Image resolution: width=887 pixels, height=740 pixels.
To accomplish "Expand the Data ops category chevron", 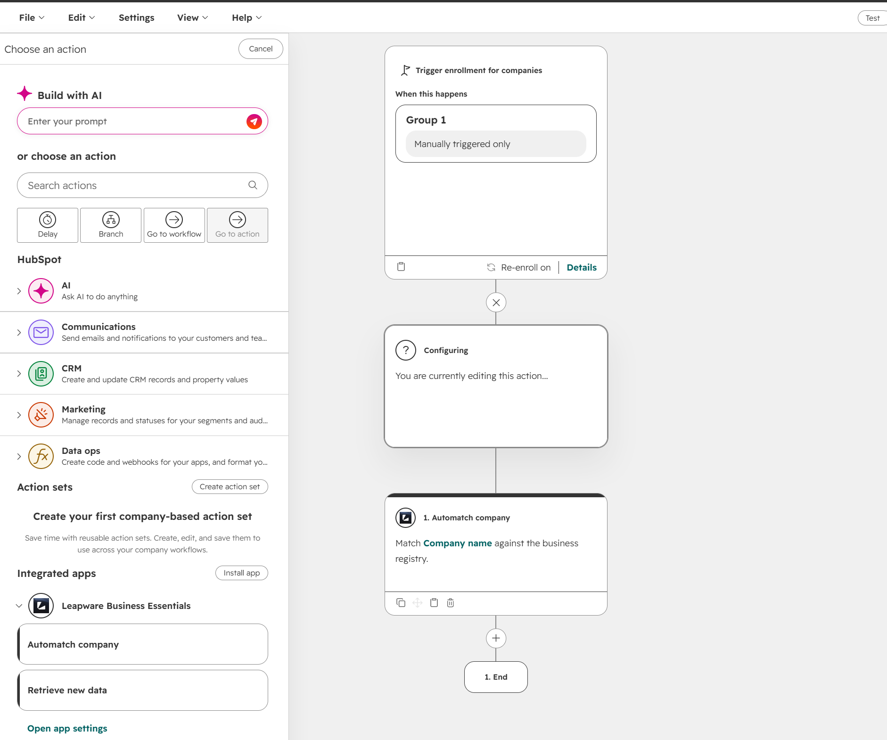I will (x=19, y=456).
